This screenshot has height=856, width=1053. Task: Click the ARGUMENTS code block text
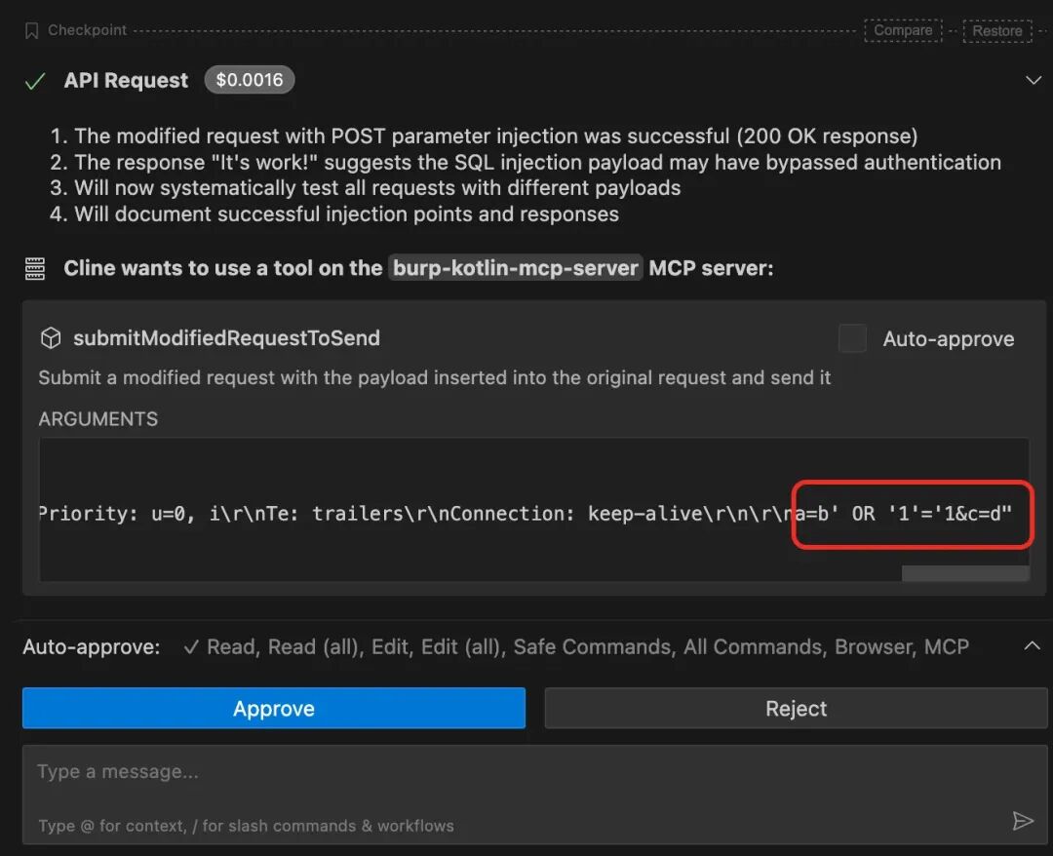[409, 513]
